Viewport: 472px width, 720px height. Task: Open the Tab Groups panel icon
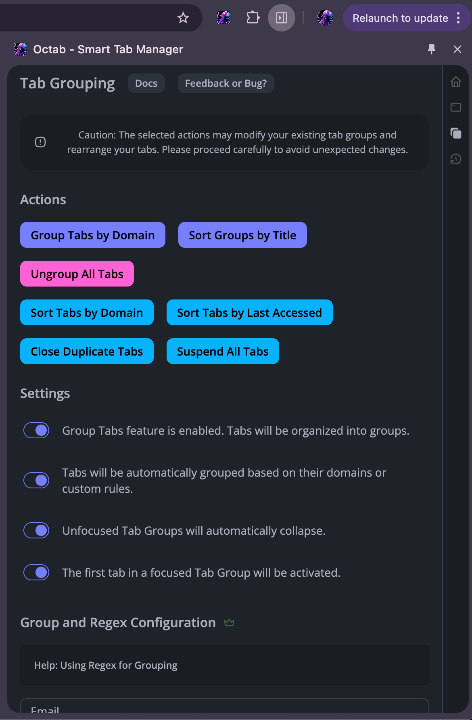tap(455, 133)
